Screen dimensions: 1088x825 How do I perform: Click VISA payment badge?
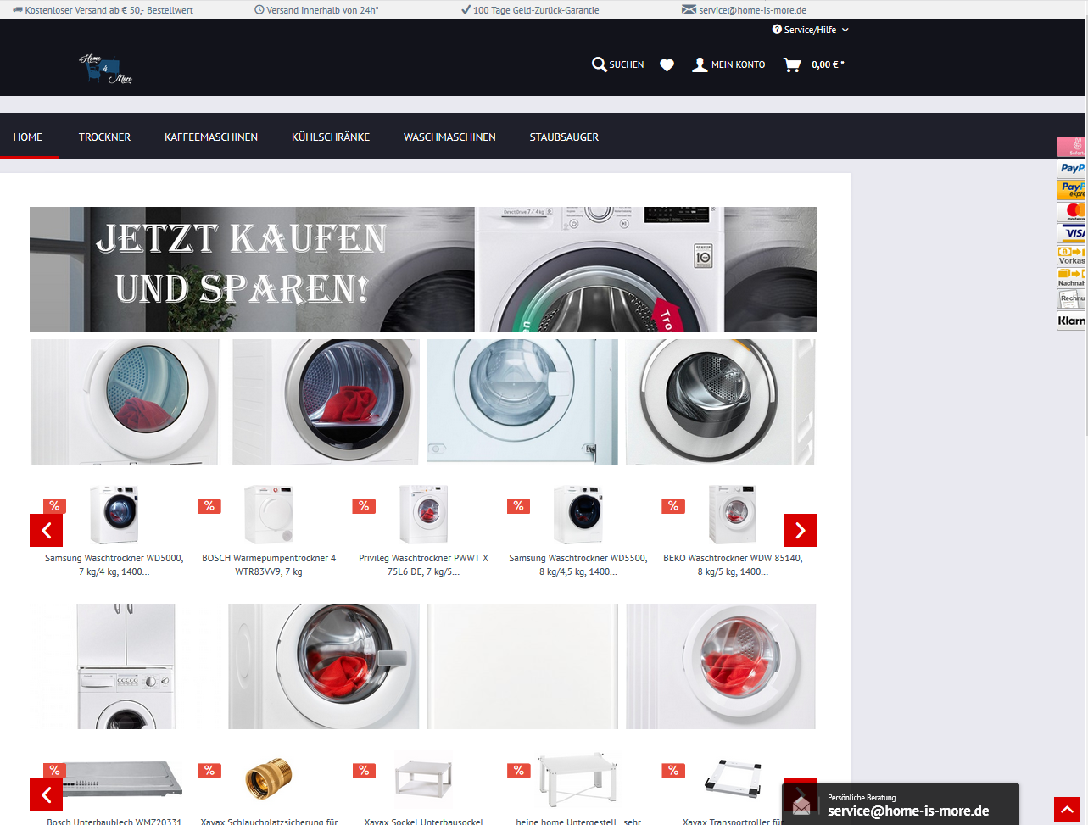[x=1072, y=233]
